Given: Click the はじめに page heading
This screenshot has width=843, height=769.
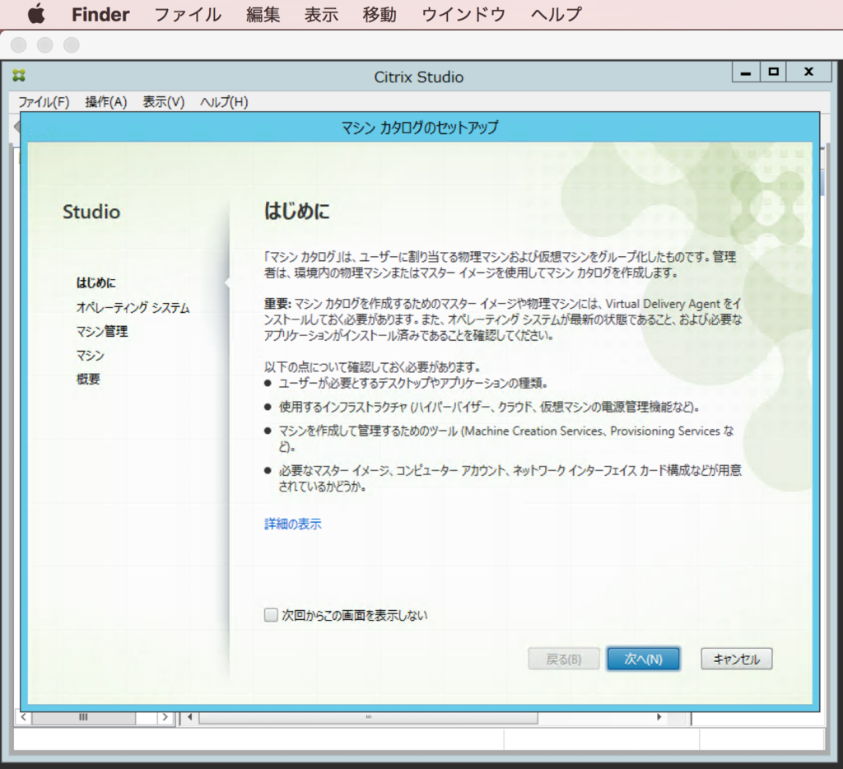Looking at the screenshot, I should pos(296,211).
